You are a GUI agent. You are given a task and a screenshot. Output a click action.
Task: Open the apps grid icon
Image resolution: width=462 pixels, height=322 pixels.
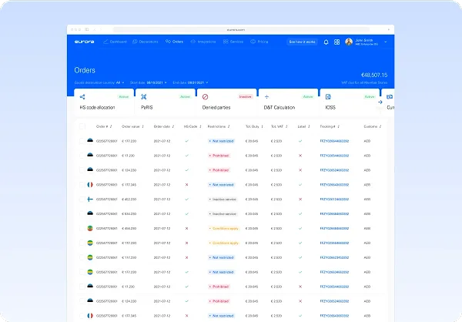point(336,42)
